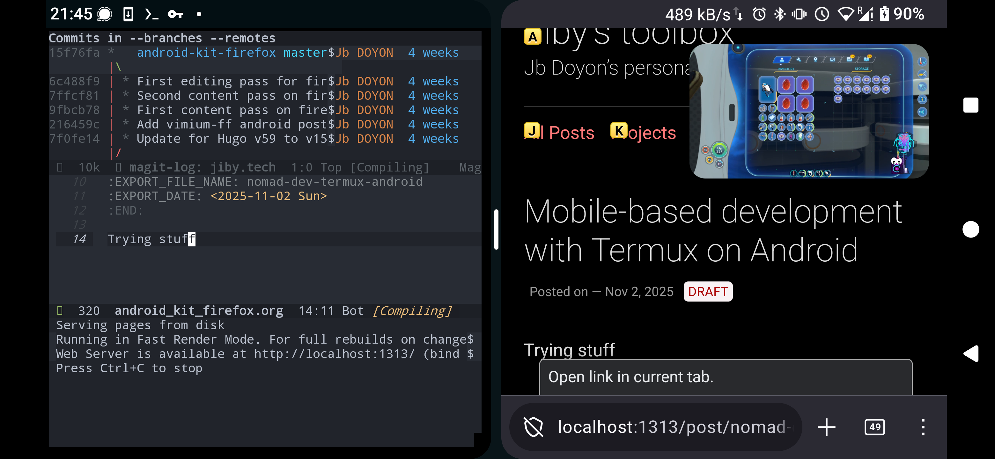Open the tab switcher showing 49 tabs
This screenshot has height=459, width=995.
[874, 427]
